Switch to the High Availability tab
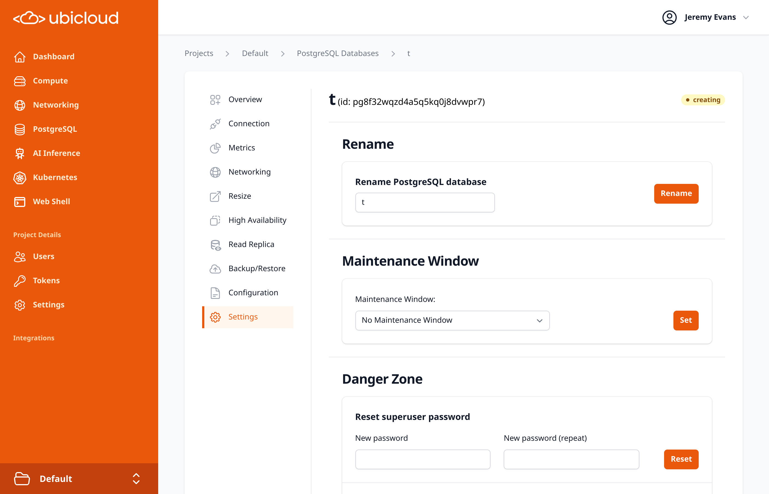This screenshot has height=494, width=769. tap(257, 220)
